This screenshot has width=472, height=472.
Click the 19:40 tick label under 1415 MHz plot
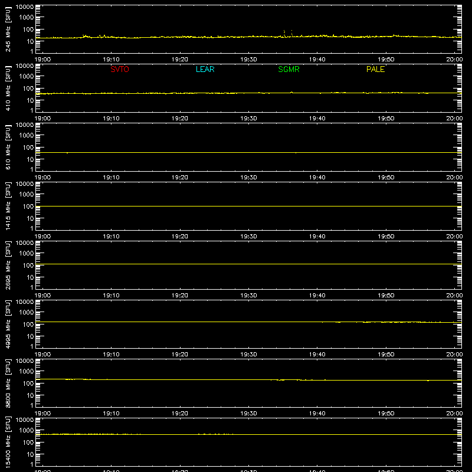tap(317, 237)
